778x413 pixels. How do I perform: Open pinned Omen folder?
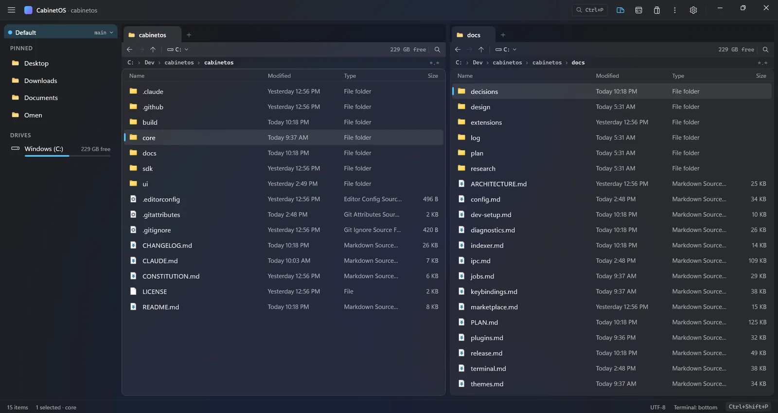click(61, 115)
